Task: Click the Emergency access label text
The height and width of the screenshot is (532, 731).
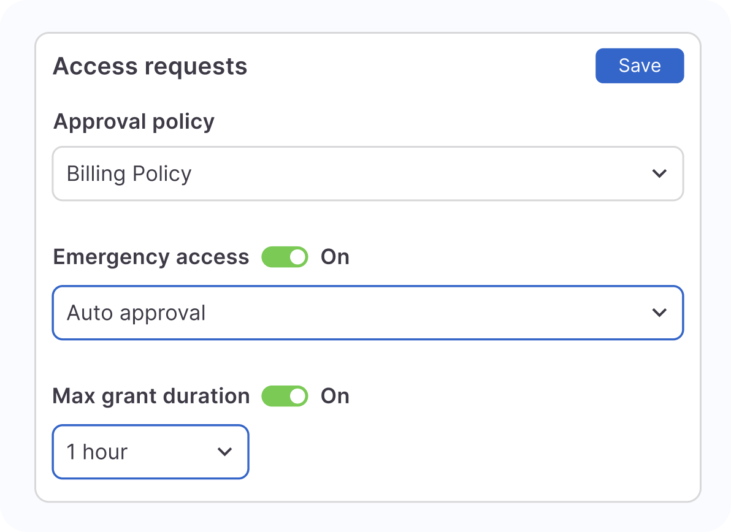Action: pyautogui.click(x=151, y=257)
